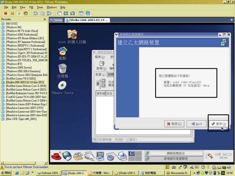Image resolution: width=235 pixels, height=176 pixels.
Task: Select the Shrike-i386 VM tab
Action: [x=87, y=20]
